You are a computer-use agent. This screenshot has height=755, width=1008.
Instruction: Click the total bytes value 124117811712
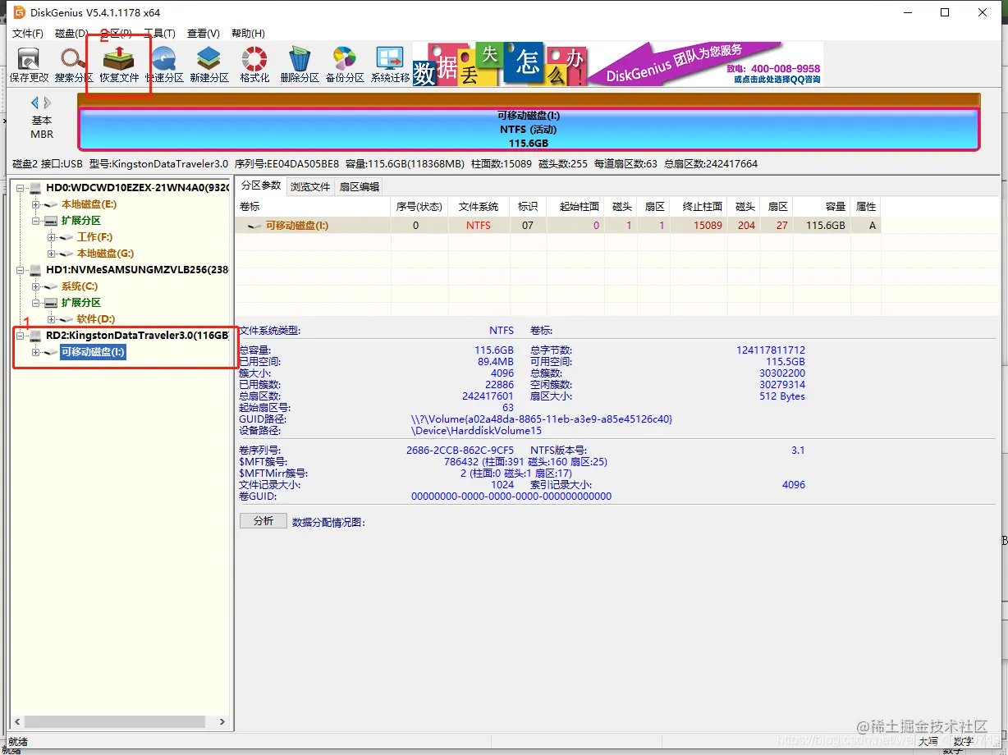771,350
